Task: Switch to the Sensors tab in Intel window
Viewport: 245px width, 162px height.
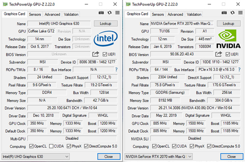Action: coord(35,14)
